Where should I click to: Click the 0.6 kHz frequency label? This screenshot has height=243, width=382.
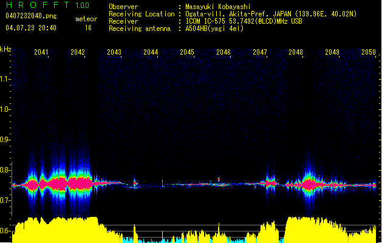click(5, 231)
